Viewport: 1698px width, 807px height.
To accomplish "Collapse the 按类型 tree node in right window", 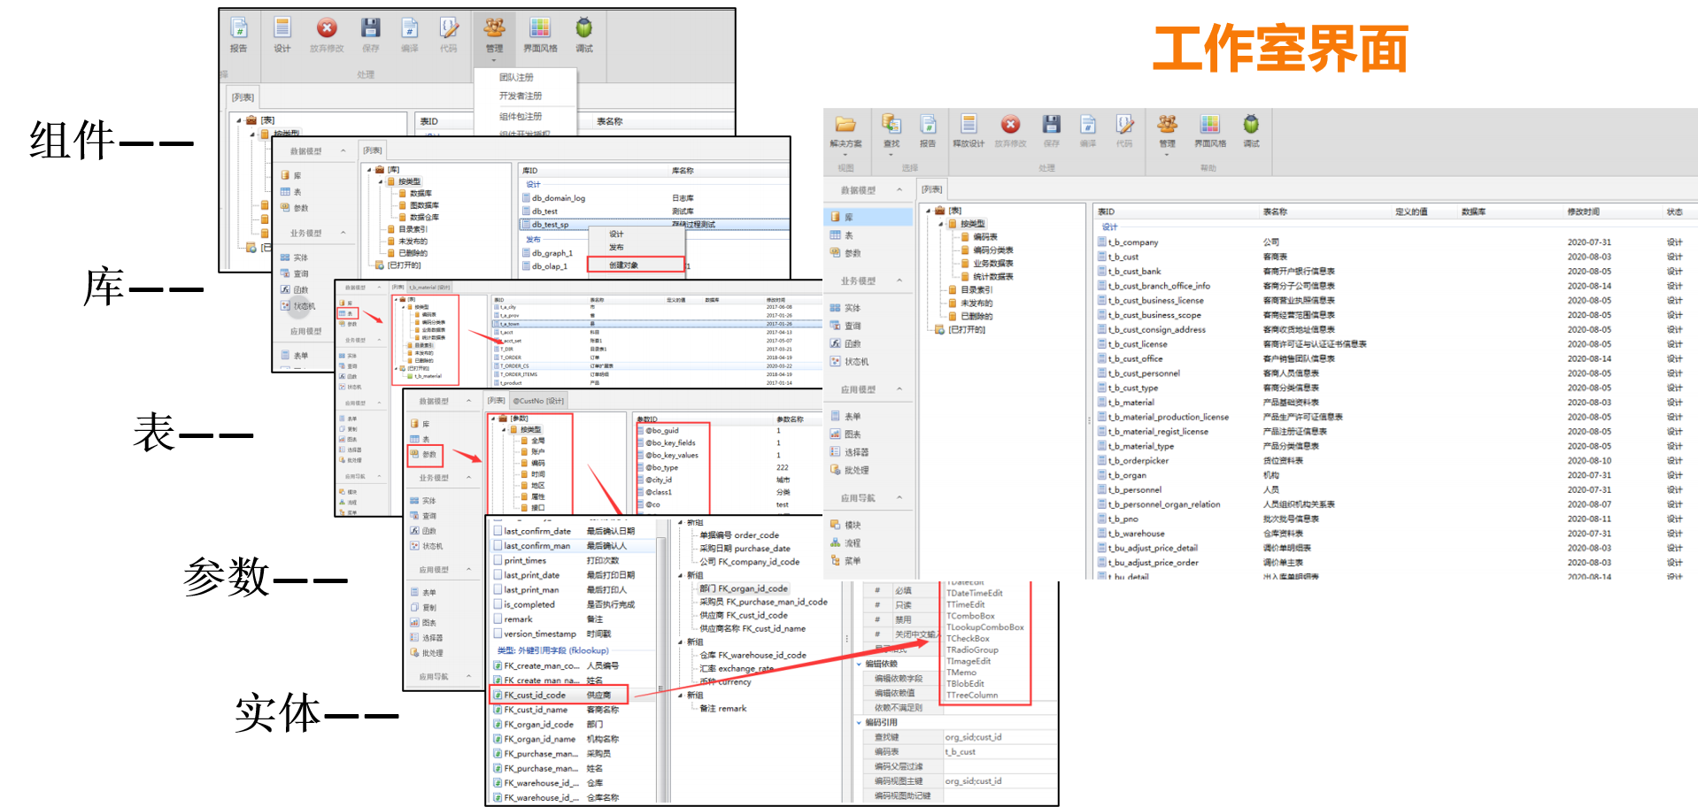I will pyautogui.click(x=940, y=224).
